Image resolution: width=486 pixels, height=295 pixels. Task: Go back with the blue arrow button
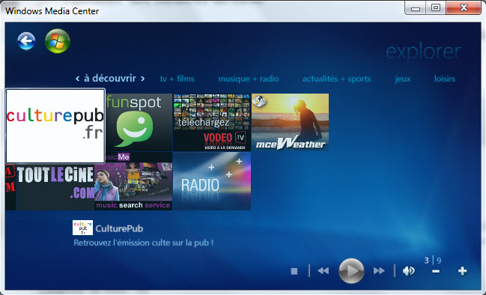[x=26, y=41]
